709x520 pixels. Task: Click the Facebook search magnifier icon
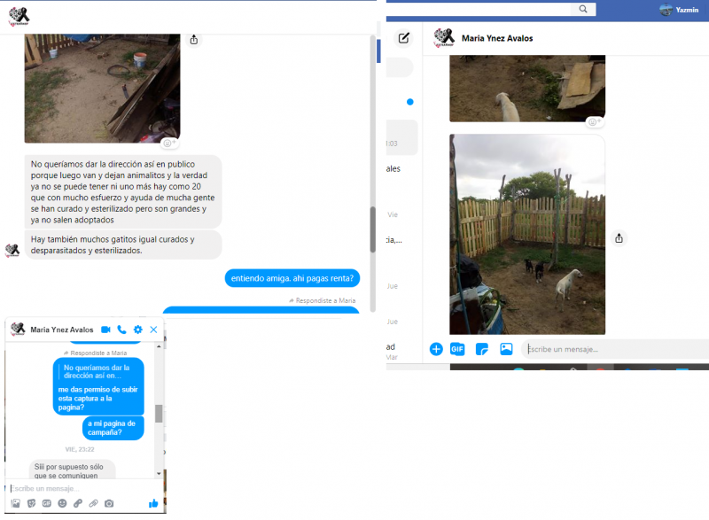tap(583, 9)
